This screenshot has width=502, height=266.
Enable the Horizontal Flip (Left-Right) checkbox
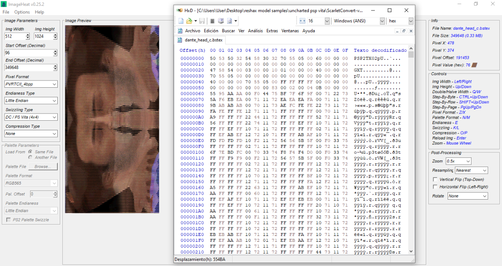point(435,187)
